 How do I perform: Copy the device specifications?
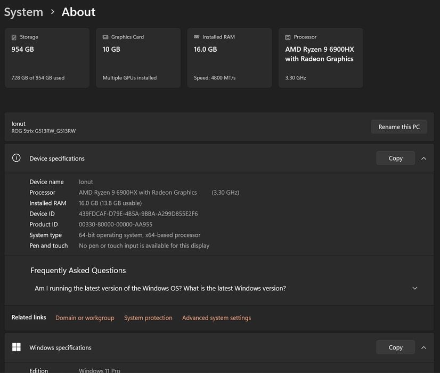coord(395,158)
